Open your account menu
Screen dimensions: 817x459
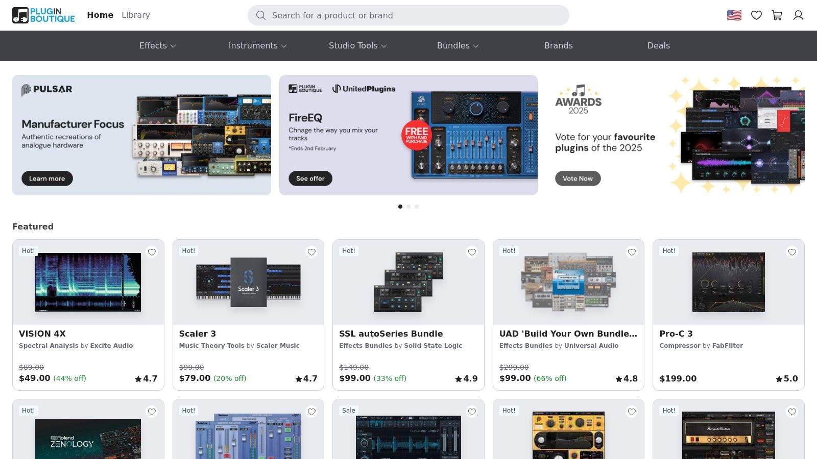coord(798,15)
